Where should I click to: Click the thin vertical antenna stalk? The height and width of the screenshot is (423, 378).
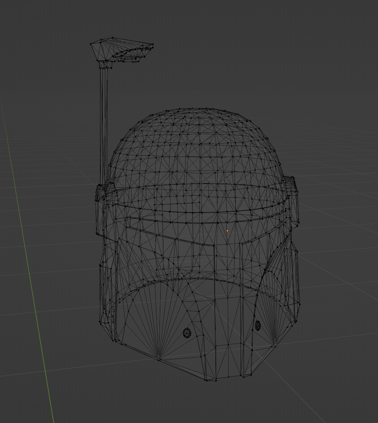(104, 126)
